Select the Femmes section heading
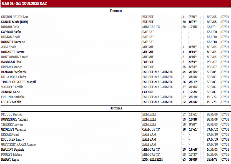231x164 pixels. coord(116,11)
